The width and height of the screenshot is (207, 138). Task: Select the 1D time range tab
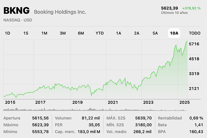point(7,33)
